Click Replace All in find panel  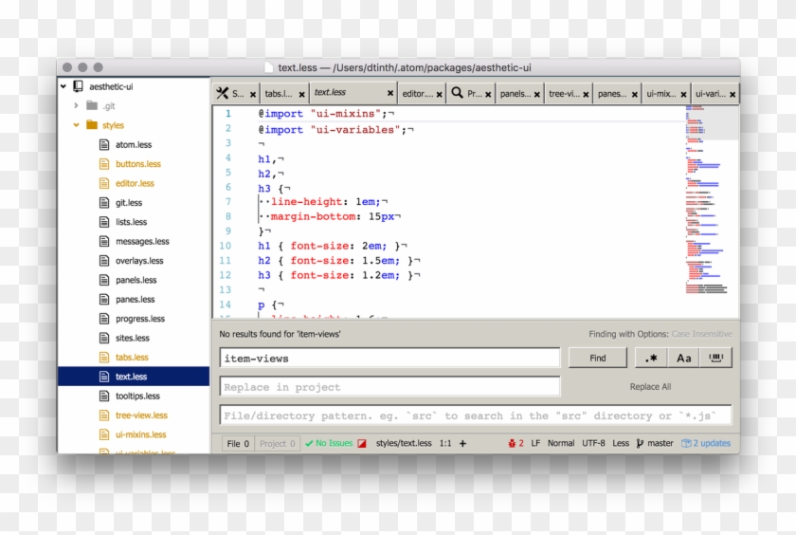tap(650, 387)
